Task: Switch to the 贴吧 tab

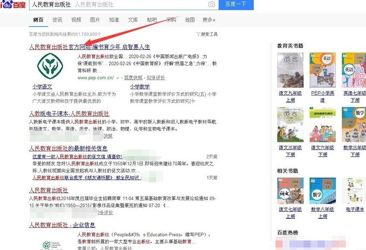Action: [152, 20]
